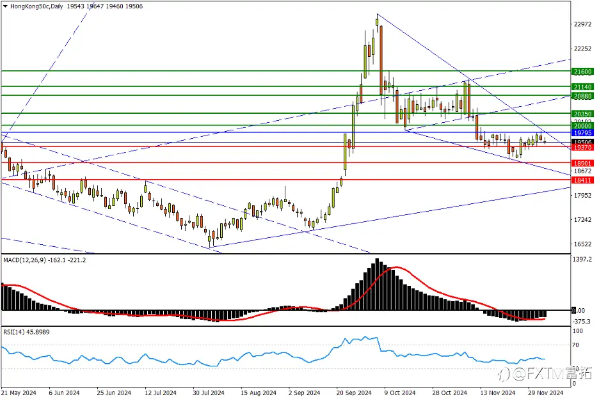Click the MACD 0.00 zero level label

click(x=579, y=311)
